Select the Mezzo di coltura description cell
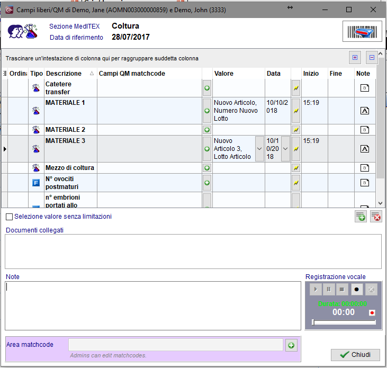The width and height of the screenshot is (387, 368). click(70, 168)
